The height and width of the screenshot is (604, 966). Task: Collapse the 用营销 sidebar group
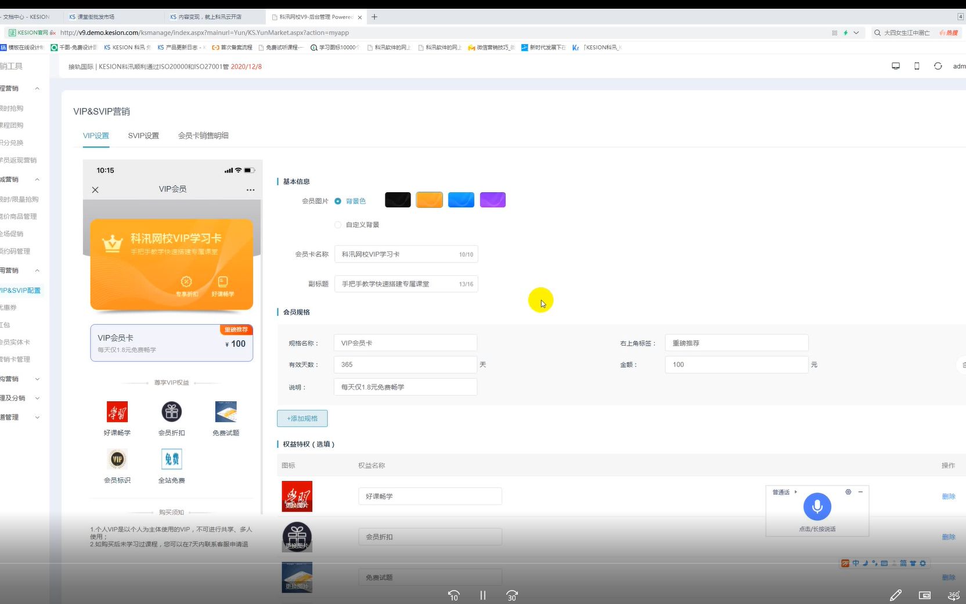[37, 271]
